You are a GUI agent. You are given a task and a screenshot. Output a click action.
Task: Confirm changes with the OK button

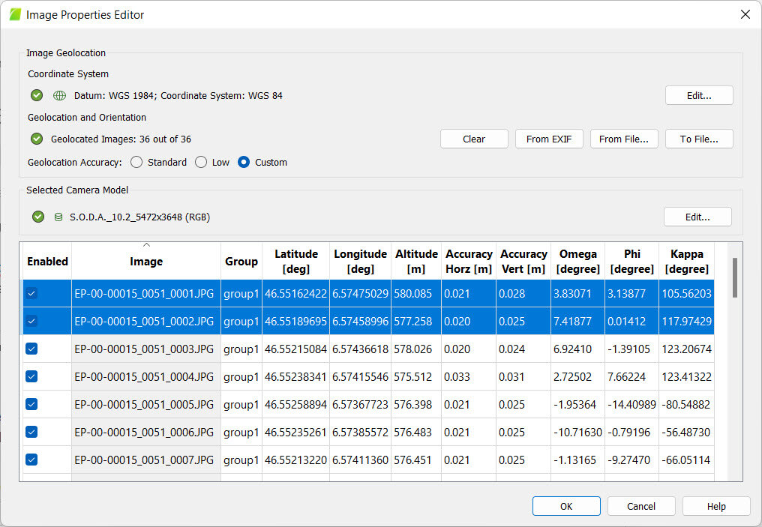click(x=566, y=506)
